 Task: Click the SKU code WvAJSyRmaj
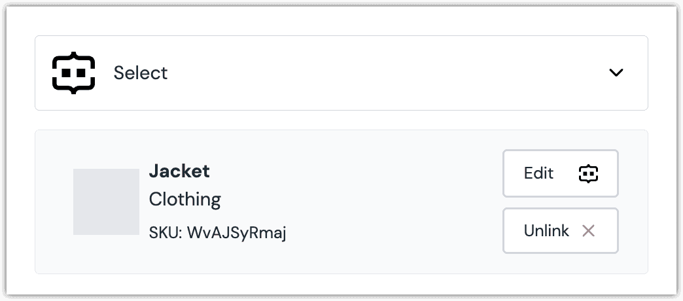point(237,232)
